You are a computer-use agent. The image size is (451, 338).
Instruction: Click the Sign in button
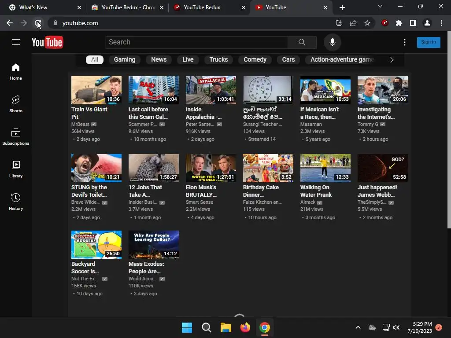click(x=429, y=42)
